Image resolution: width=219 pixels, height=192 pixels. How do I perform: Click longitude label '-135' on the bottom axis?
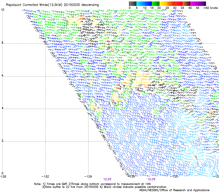tap(3, 177)
